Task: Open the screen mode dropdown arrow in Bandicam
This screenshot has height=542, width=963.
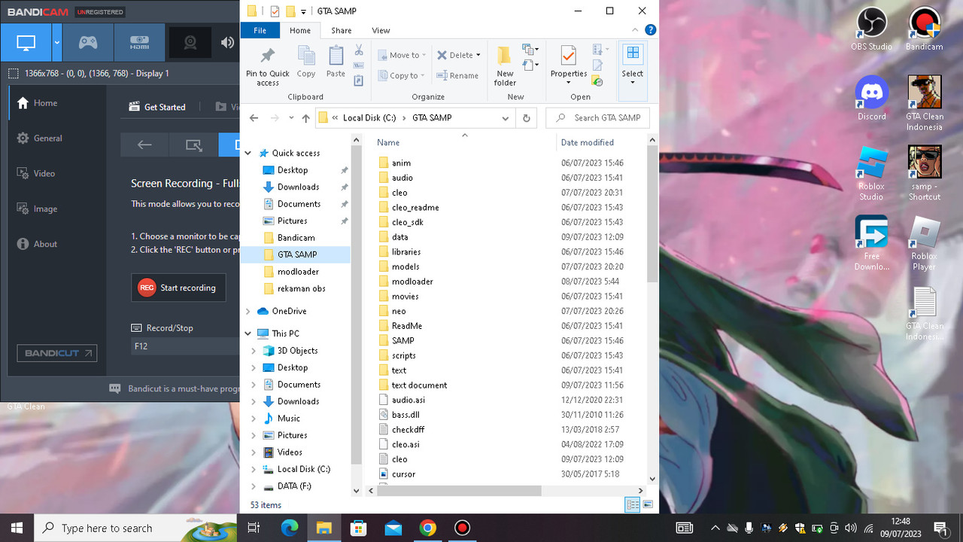Action: pyautogui.click(x=56, y=42)
